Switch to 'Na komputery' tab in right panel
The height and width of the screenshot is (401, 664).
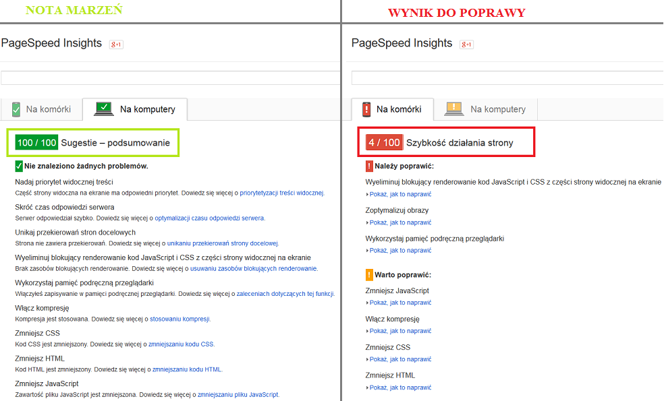(485, 109)
